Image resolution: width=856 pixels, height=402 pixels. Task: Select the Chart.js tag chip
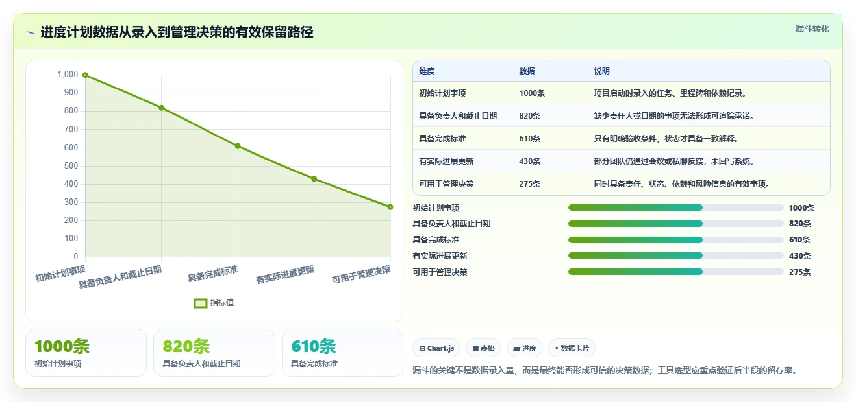(436, 348)
